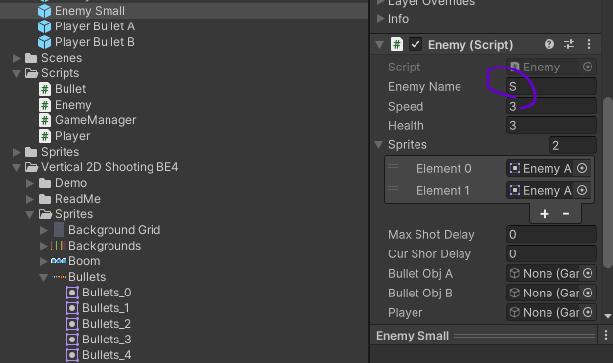This screenshot has height=363, width=613.
Task: Click the Cur Shor Delay field
Action: pyautogui.click(x=551, y=253)
